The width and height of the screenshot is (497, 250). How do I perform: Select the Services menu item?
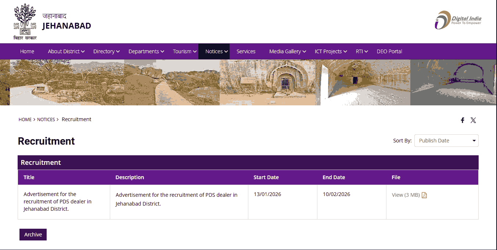click(x=246, y=51)
